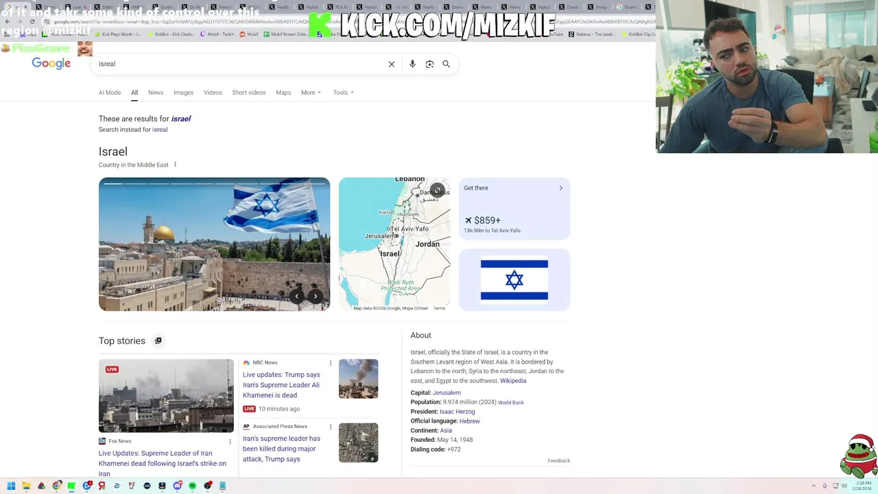Open the PJ64 icon in the taskbar
Image resolution: width=878 pixels, height=494 pixels.
[132, 486]
